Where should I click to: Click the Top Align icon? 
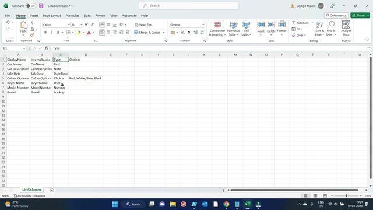pyautogui.click(x=102, y=24)
